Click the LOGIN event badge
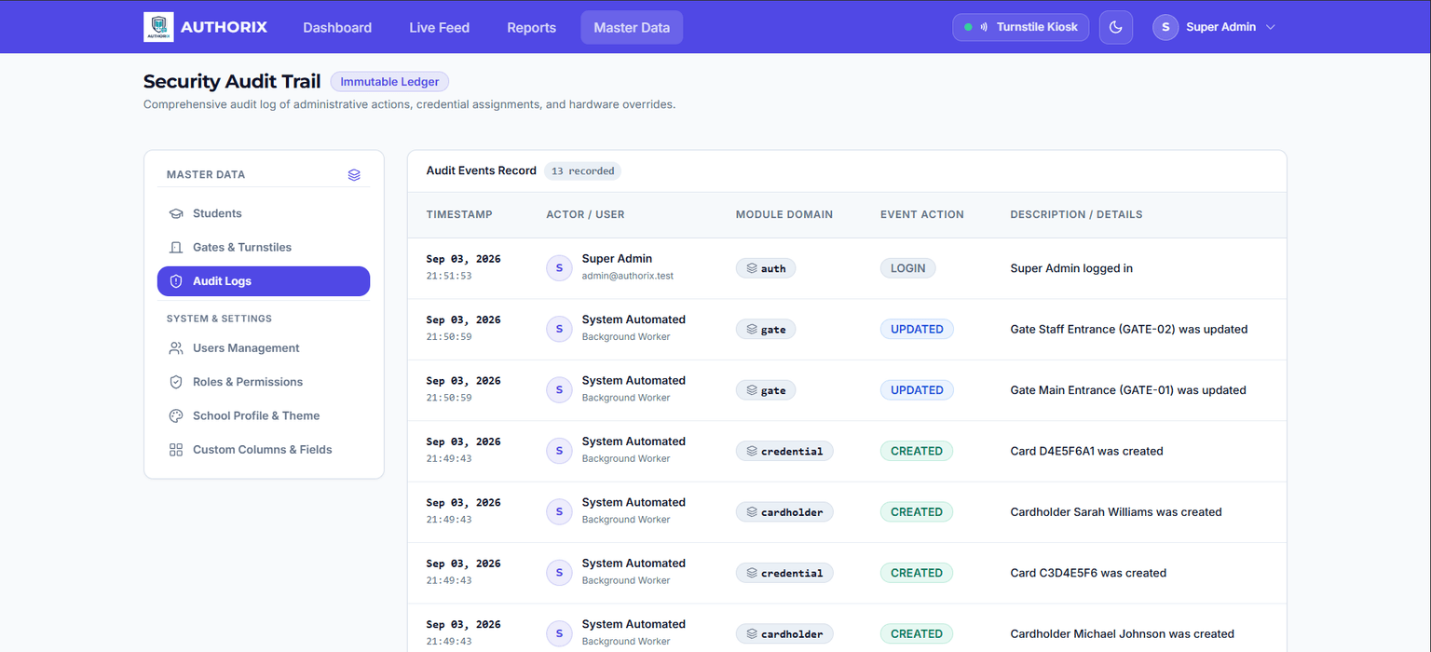Screen dimensions: 1431x652 [907, 268]
